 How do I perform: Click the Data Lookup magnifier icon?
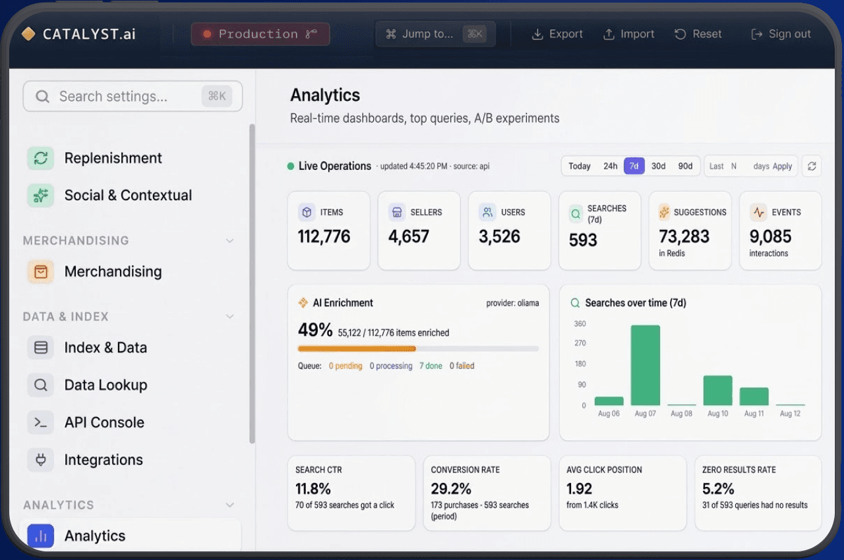40,385
